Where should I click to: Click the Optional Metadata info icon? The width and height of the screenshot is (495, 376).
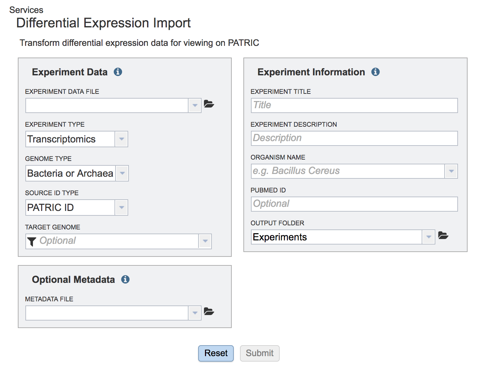pyautogui.click(x=125, y=279)
